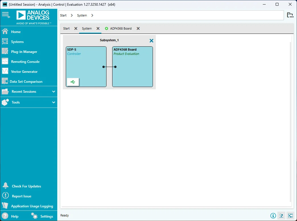Open session folder browse icon
This screenshot has width=297, height=221.
point(290,15)
